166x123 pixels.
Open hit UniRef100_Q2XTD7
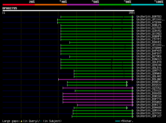pos(149,28)
